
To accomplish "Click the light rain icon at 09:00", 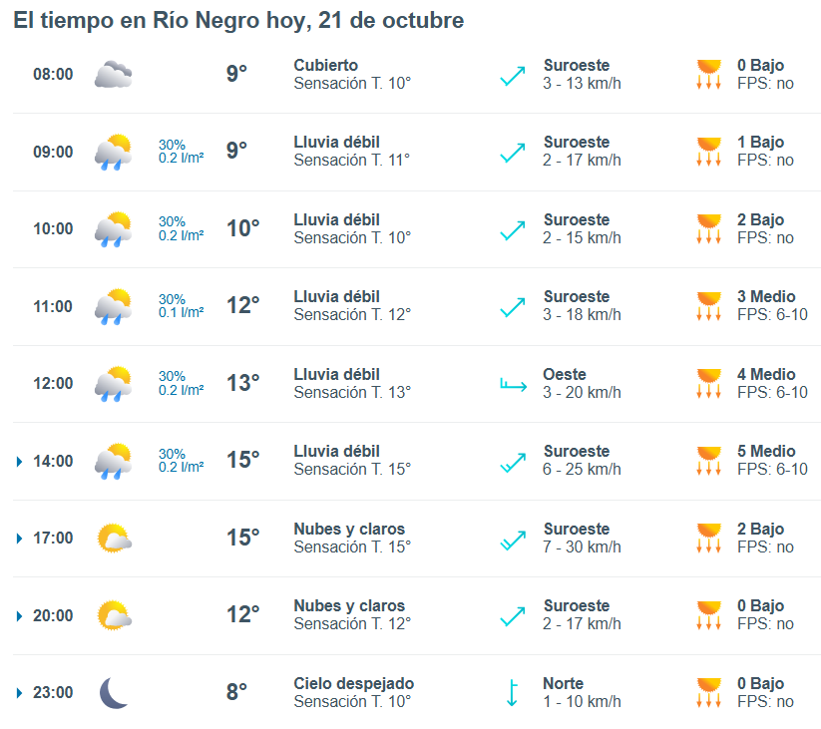I will click(113, 152).
